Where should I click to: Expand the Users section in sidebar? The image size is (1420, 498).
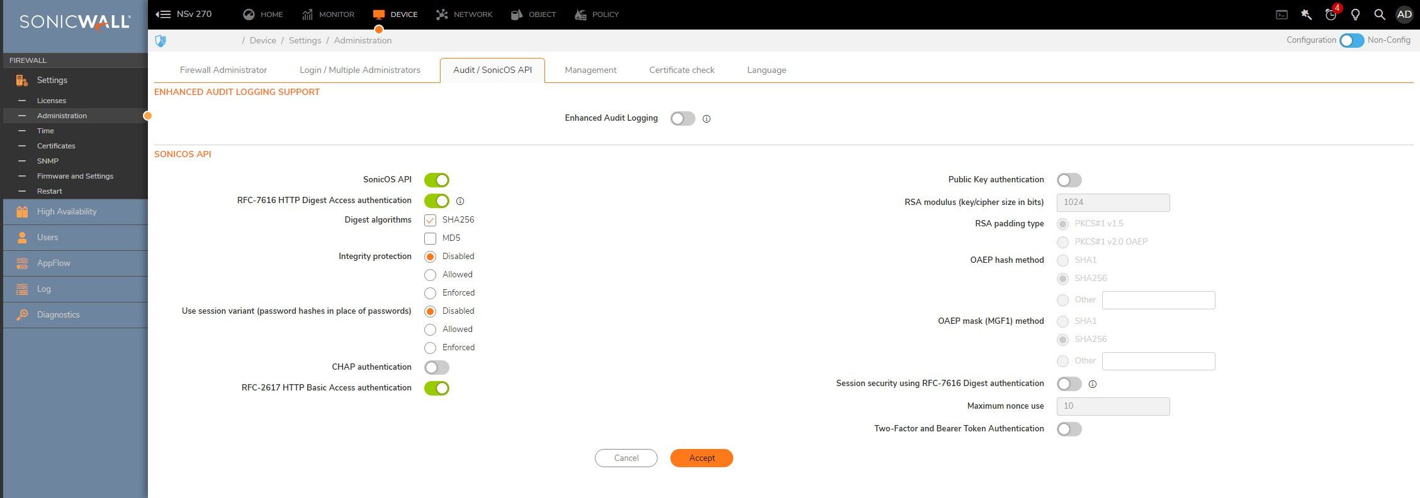tap(47, 238)
